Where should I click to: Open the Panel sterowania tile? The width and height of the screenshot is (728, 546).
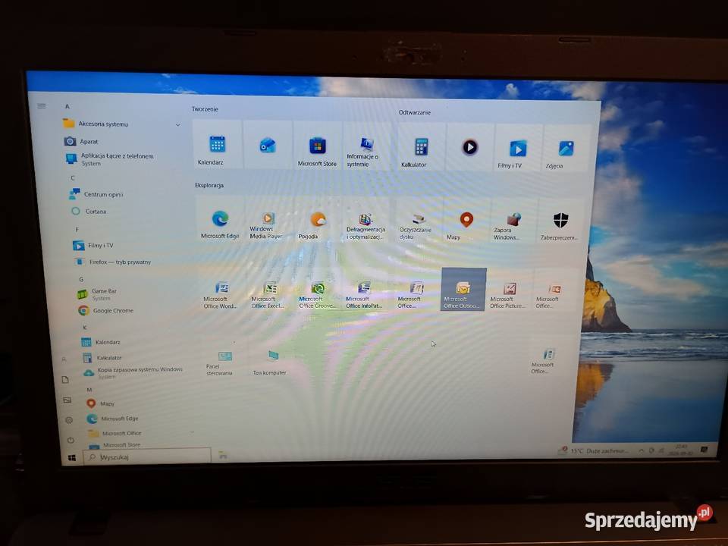pyautogui.click(x=223, y=359)
